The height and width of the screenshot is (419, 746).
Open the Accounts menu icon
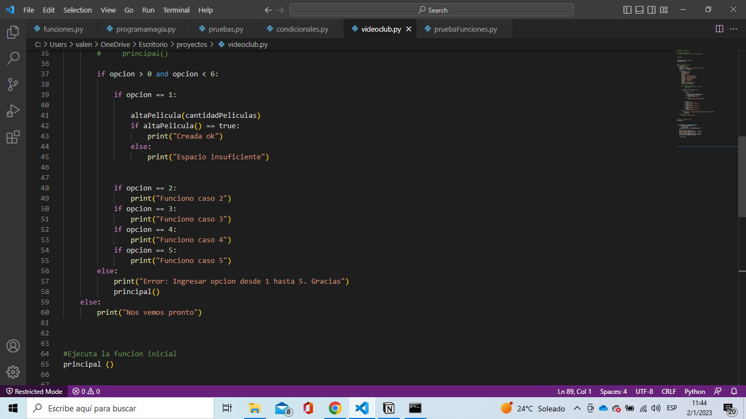(x=13, y=346)
